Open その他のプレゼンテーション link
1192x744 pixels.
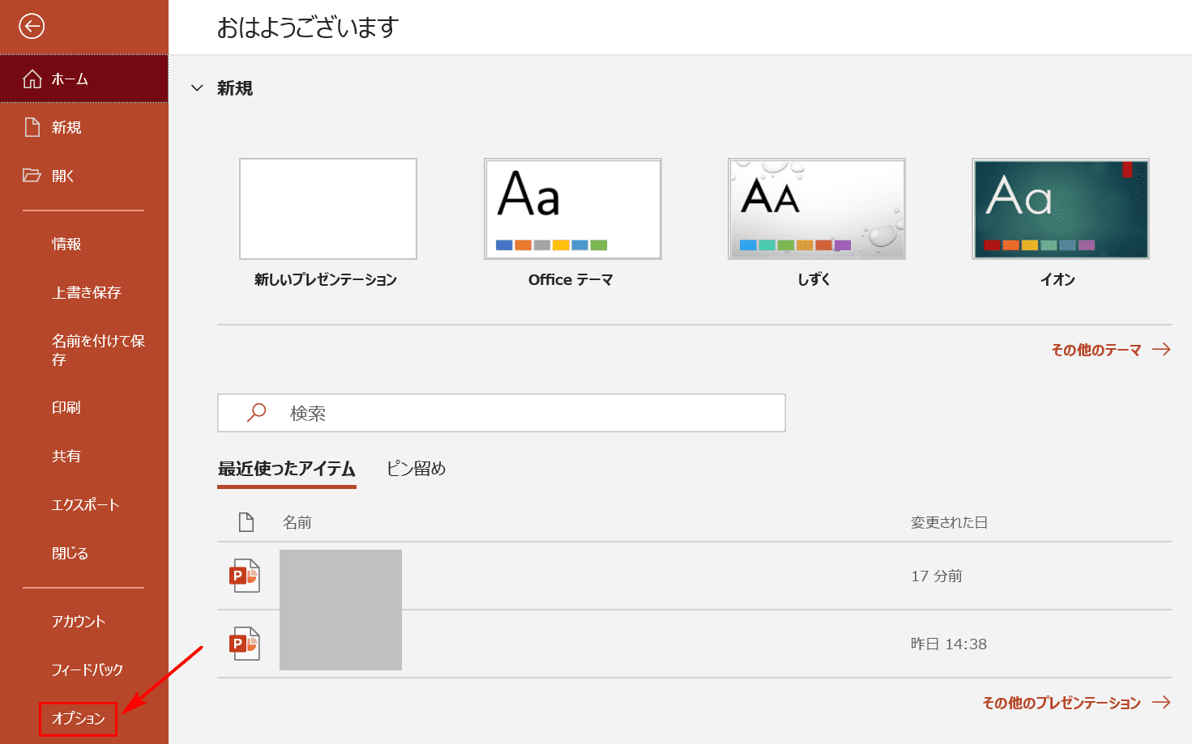click(1062, 703)
